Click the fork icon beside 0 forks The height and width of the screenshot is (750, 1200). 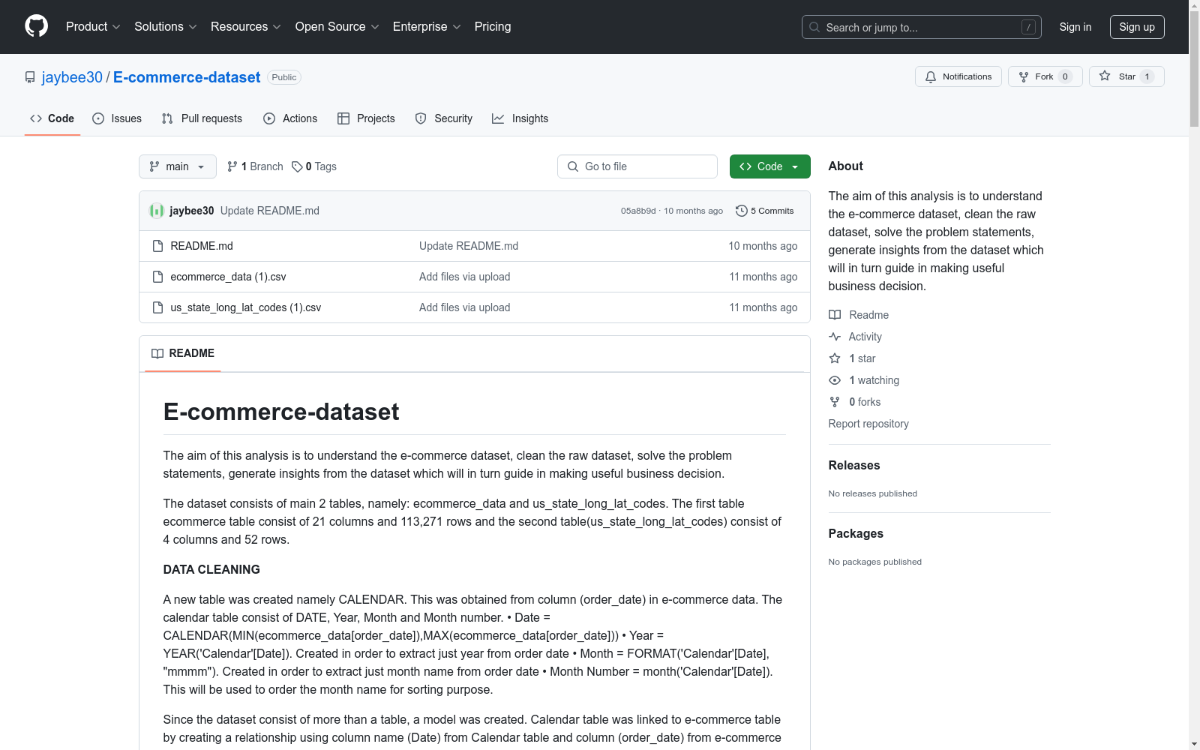coord(835,402)
